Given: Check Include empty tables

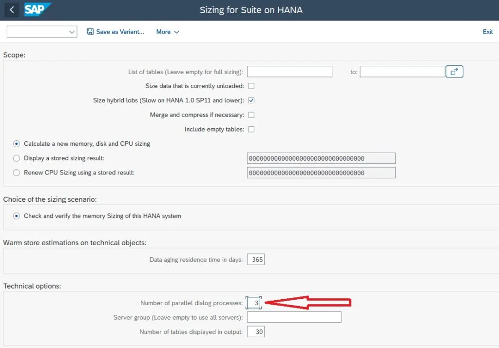Looking at the screenshot, I should (251, 129).
